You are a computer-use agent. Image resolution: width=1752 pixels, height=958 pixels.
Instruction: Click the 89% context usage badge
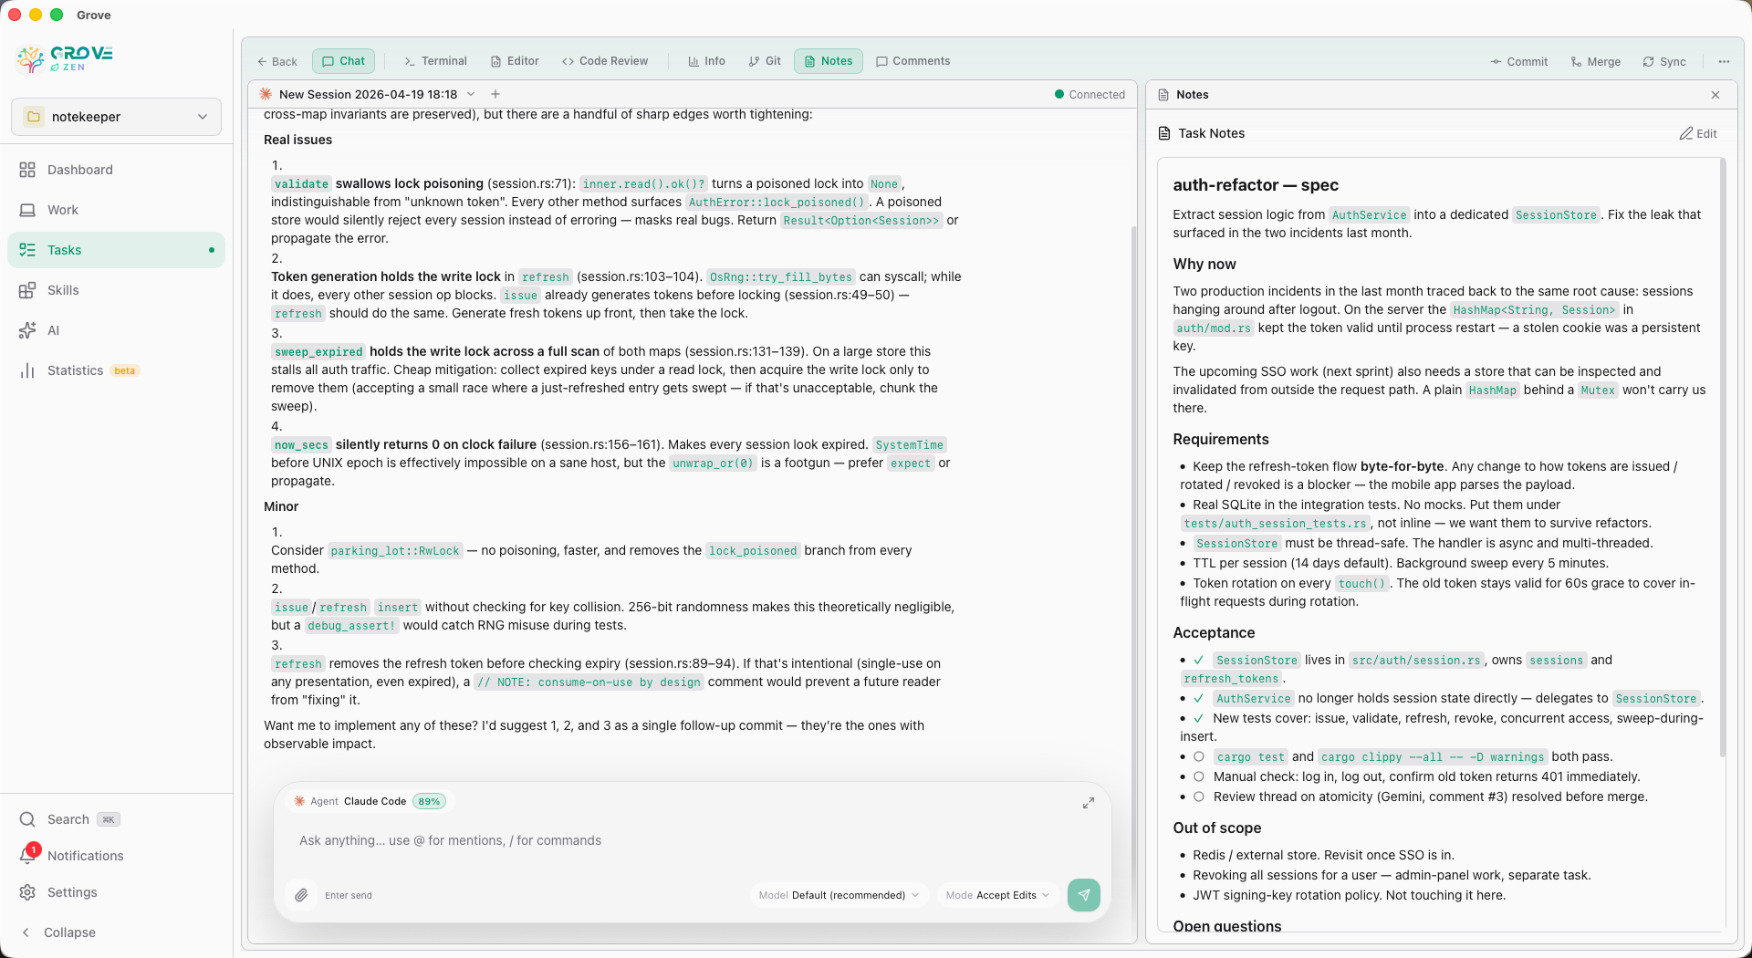tap(429, 801)
